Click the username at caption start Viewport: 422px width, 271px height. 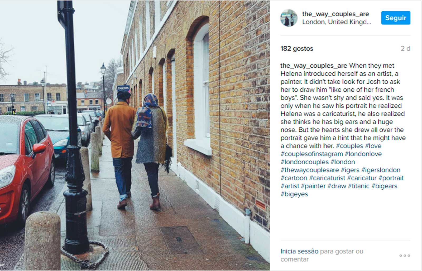click(314, 66)
